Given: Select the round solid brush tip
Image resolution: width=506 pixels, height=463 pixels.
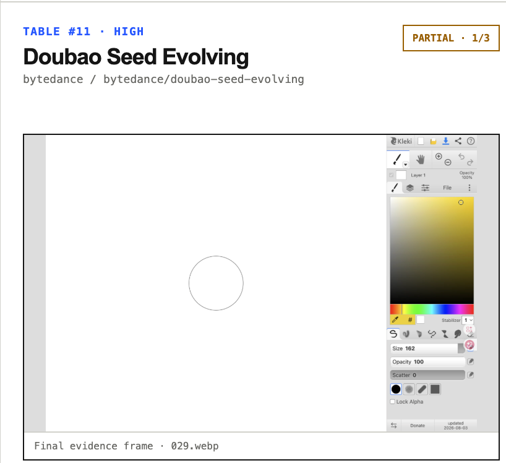Looking at the screenshot, I should pos(396,389).
